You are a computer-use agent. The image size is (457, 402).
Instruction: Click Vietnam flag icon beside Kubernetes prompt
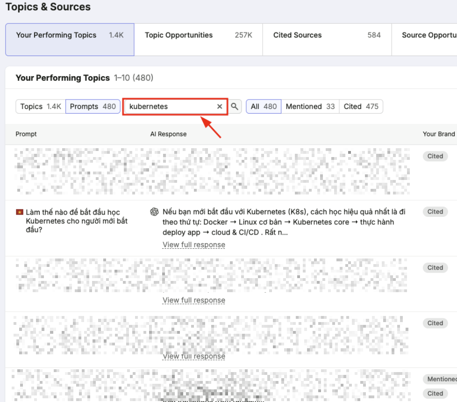click(20, 212)
